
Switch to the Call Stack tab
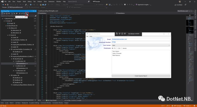click(18, 103)
